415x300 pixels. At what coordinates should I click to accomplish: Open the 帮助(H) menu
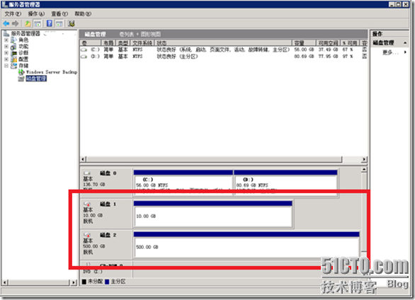[83, 13]
